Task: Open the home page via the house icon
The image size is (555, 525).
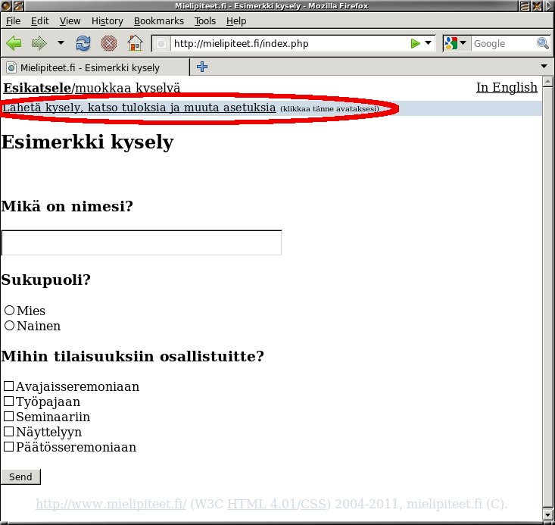Action: point(136,43)
